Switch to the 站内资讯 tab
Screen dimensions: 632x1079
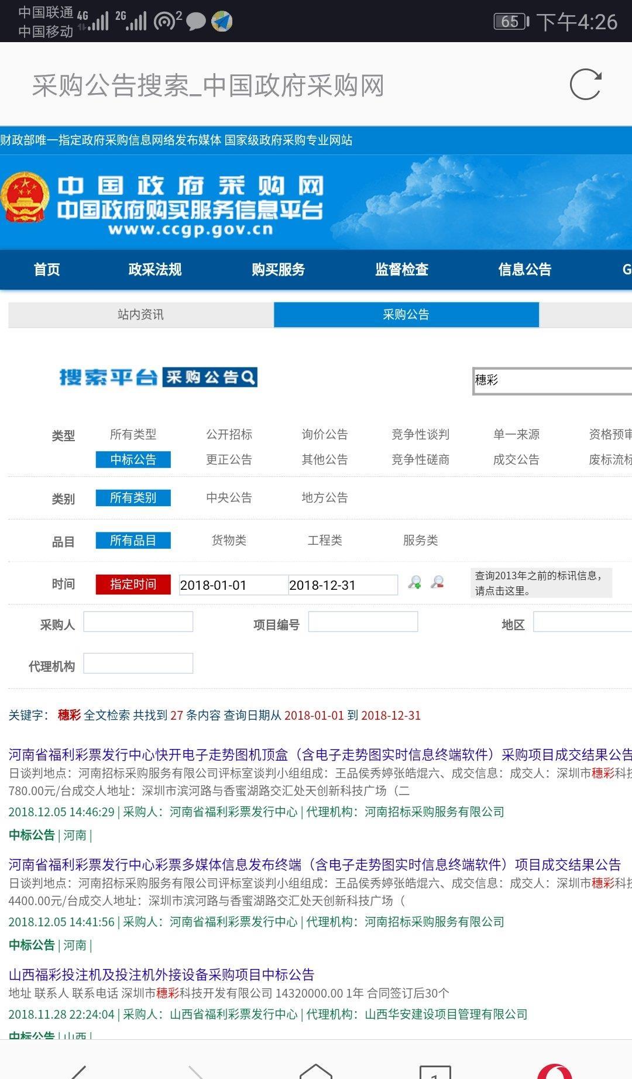pos(140,315)
